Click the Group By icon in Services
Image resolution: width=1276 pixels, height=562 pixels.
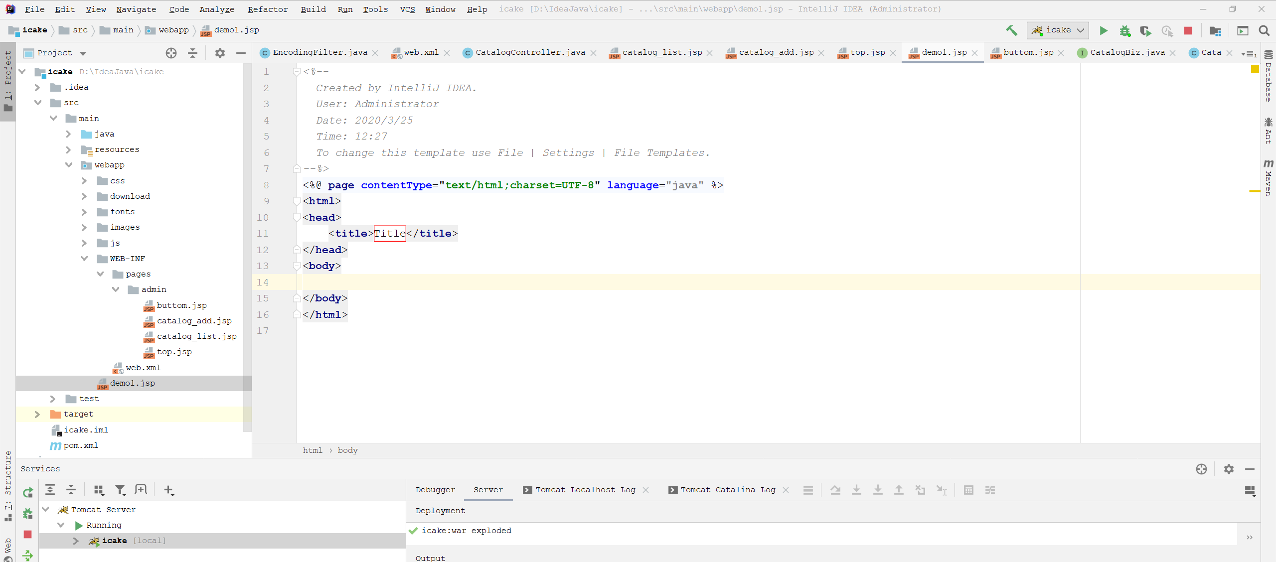[x=99, y=490]
